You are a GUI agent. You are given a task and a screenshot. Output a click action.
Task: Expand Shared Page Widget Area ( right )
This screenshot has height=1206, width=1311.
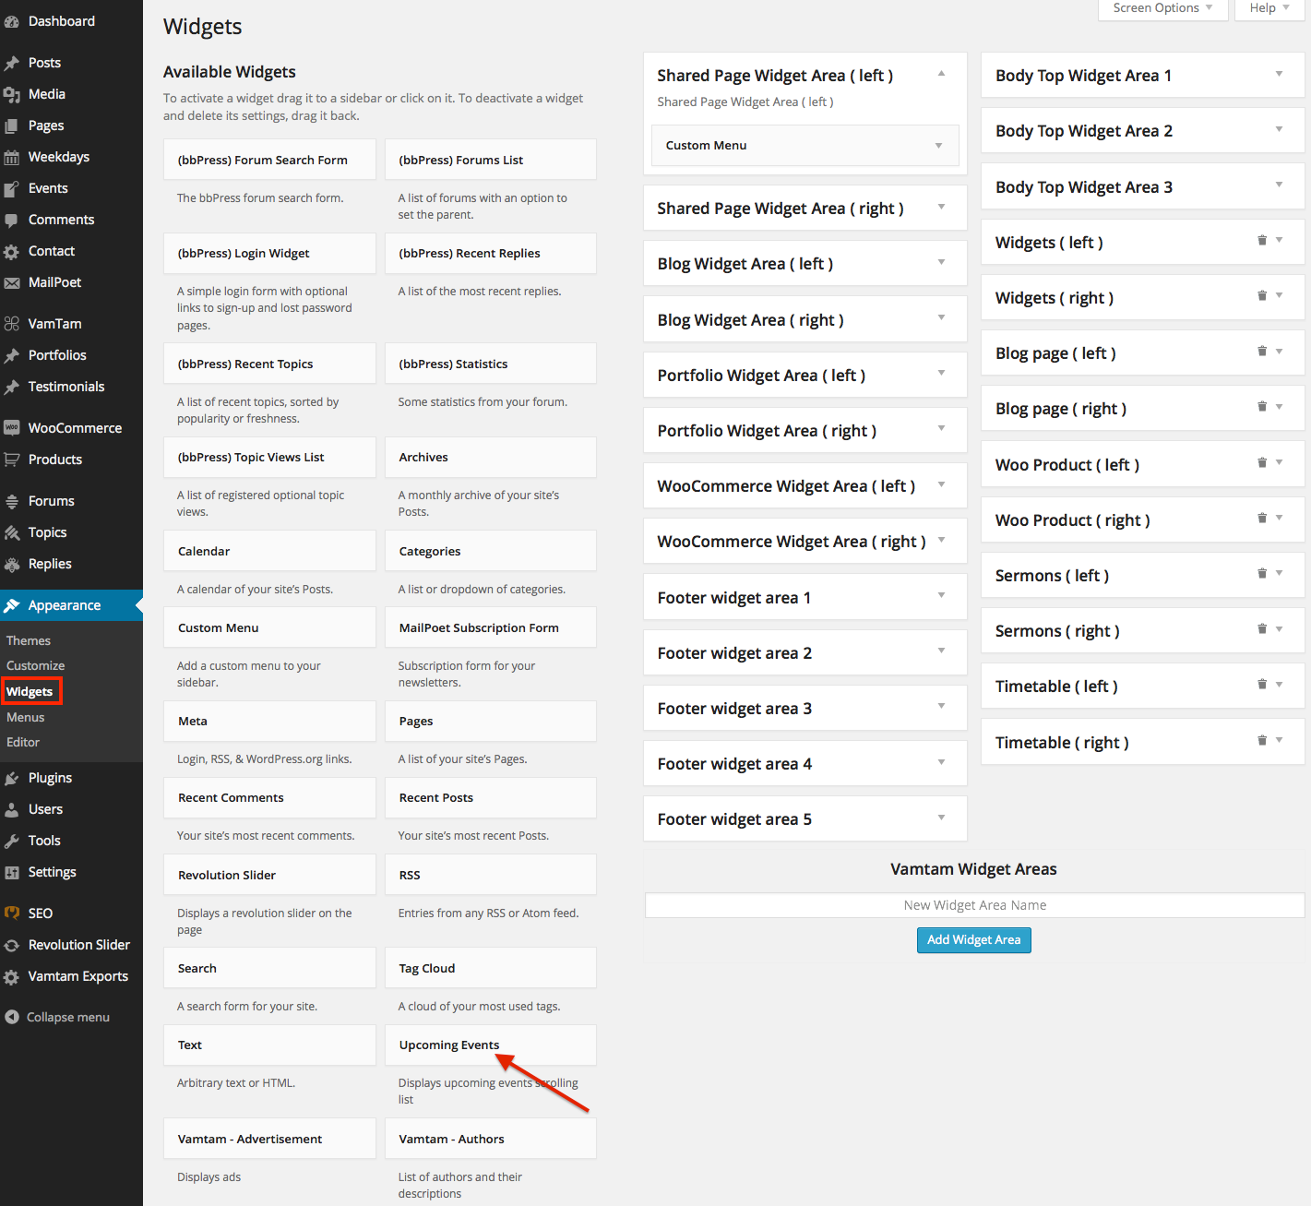tap(941, 207)
